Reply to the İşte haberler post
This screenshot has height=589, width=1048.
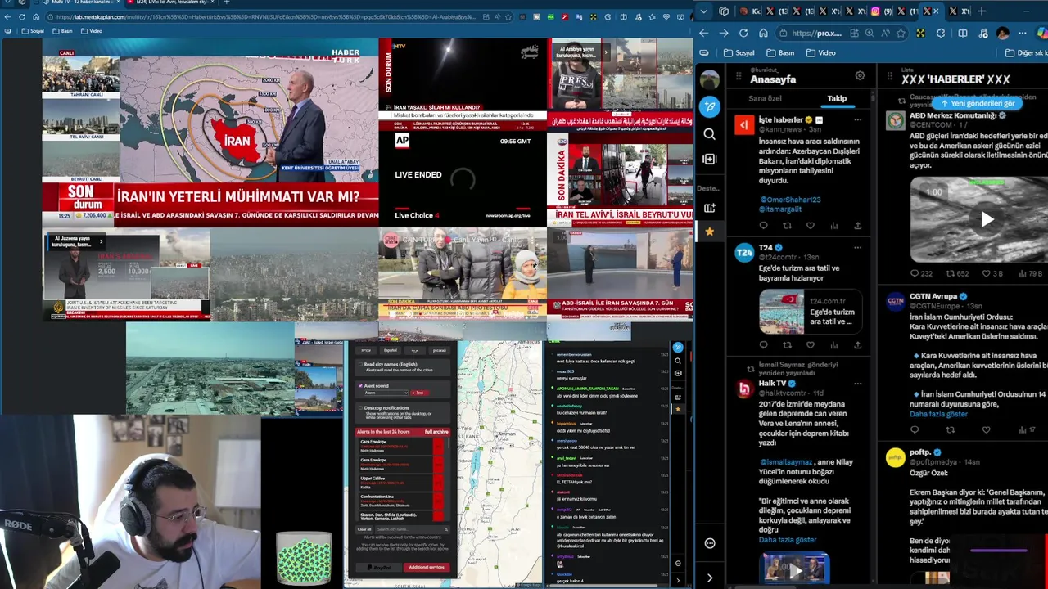[763, 226]
